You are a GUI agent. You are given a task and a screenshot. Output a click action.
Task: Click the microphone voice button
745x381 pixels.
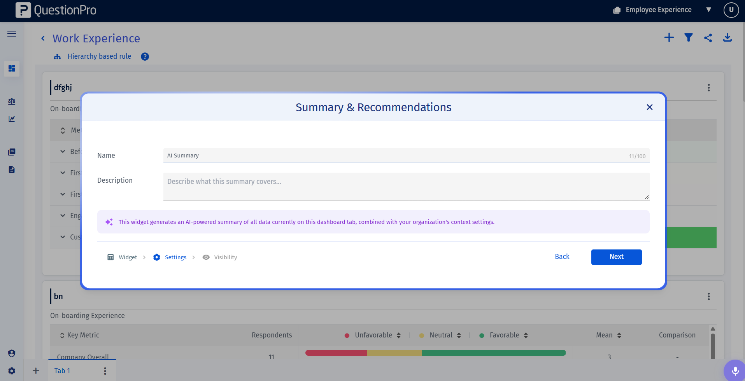point(735,371)
